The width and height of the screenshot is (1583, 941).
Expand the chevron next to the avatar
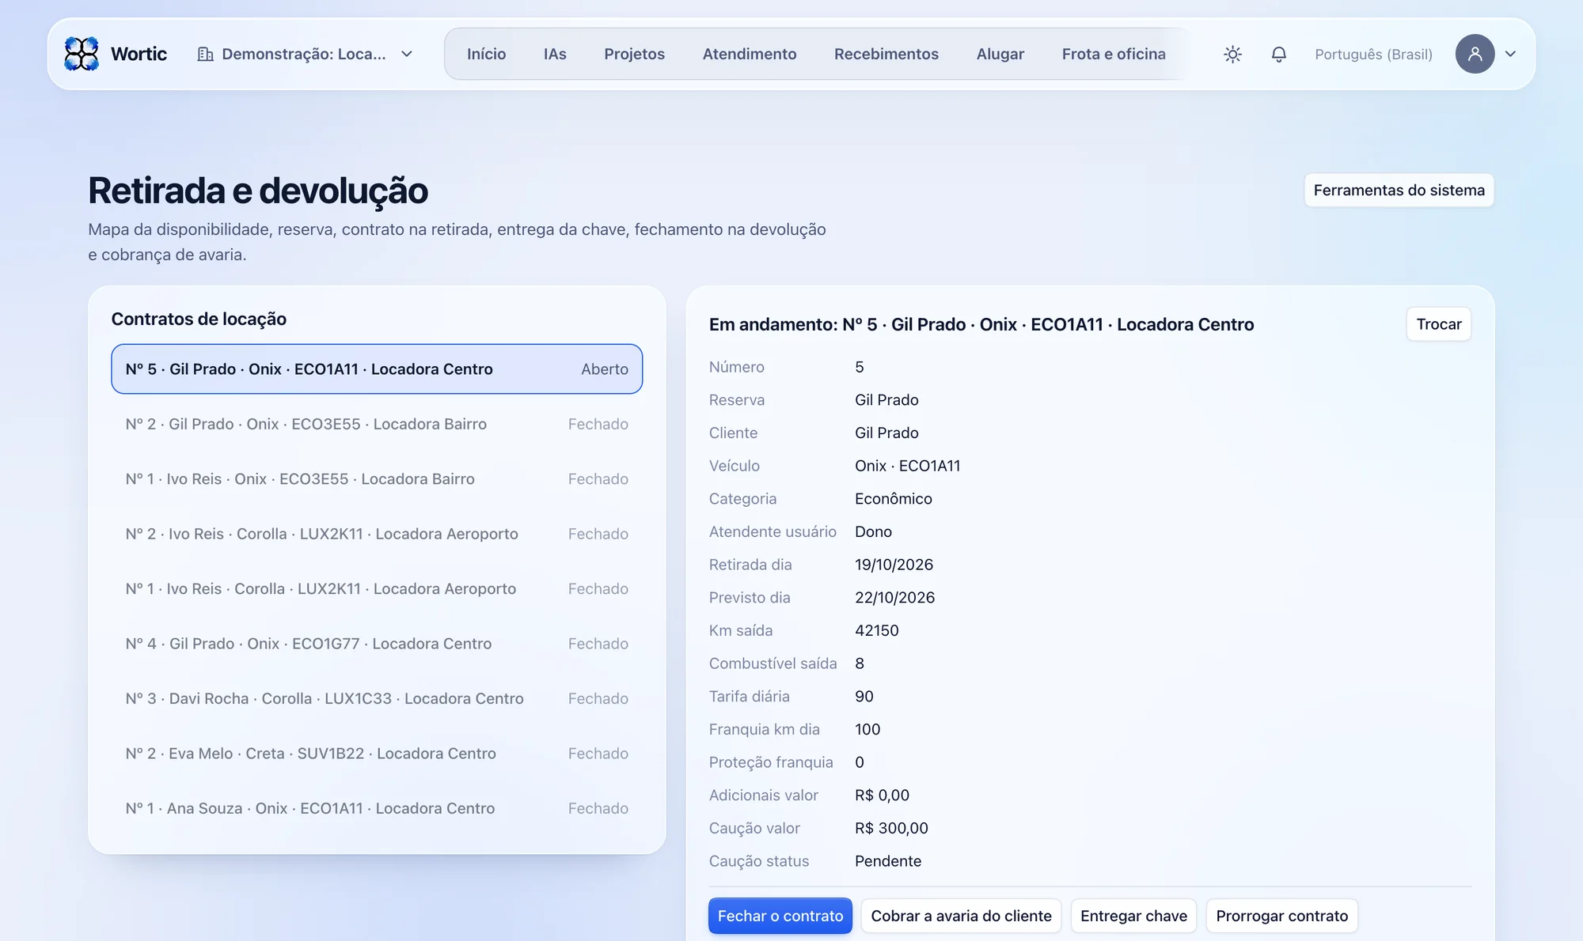coord(1510,54)
